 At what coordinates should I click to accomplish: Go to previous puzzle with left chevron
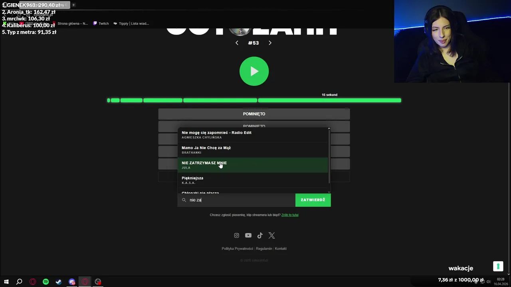[237, 43]
